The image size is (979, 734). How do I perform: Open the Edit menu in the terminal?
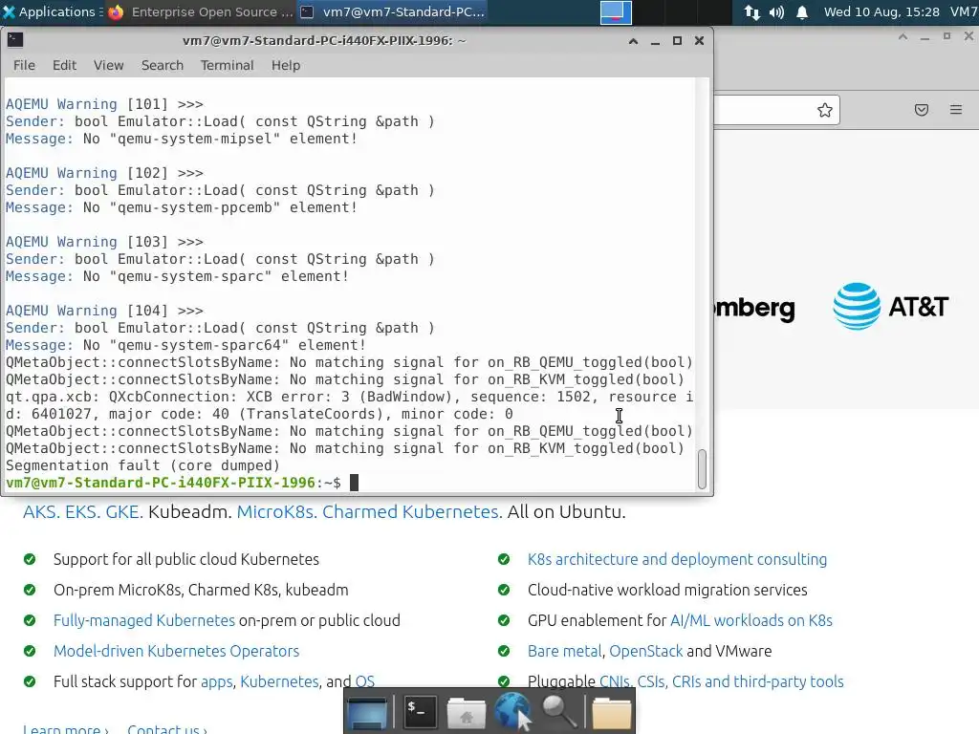(64, 65)
